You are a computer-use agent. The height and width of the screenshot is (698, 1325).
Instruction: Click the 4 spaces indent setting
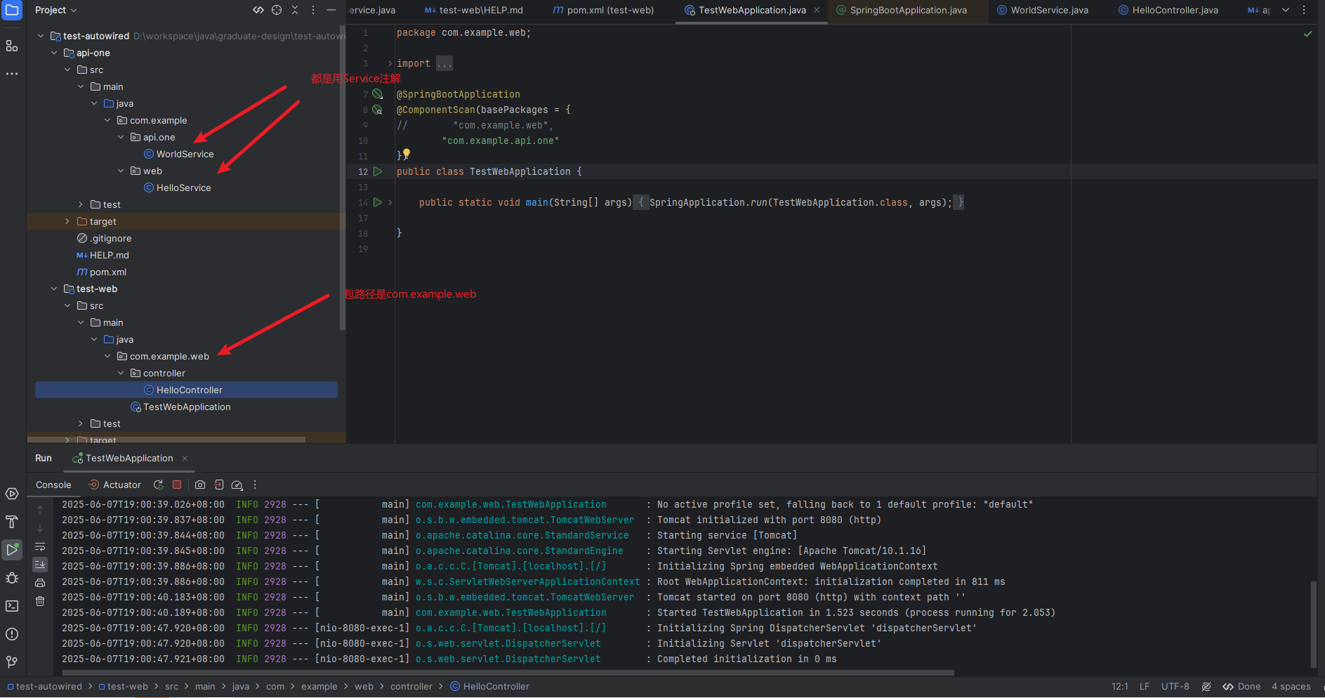coord(1291,687)
